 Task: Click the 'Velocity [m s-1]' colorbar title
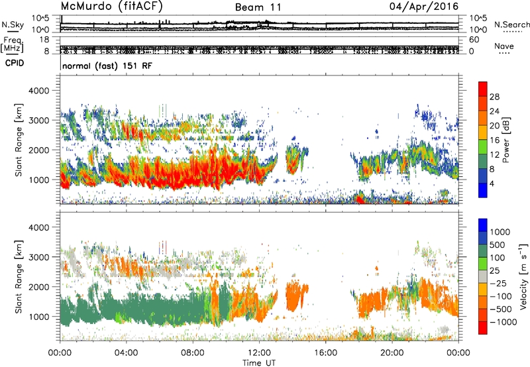523,276
